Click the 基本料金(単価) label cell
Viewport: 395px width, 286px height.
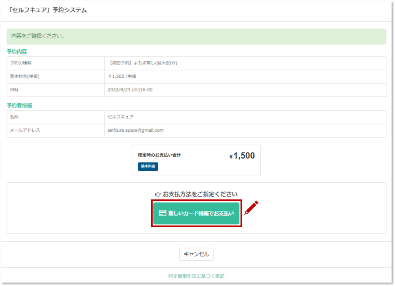click(x=56, y=76)
